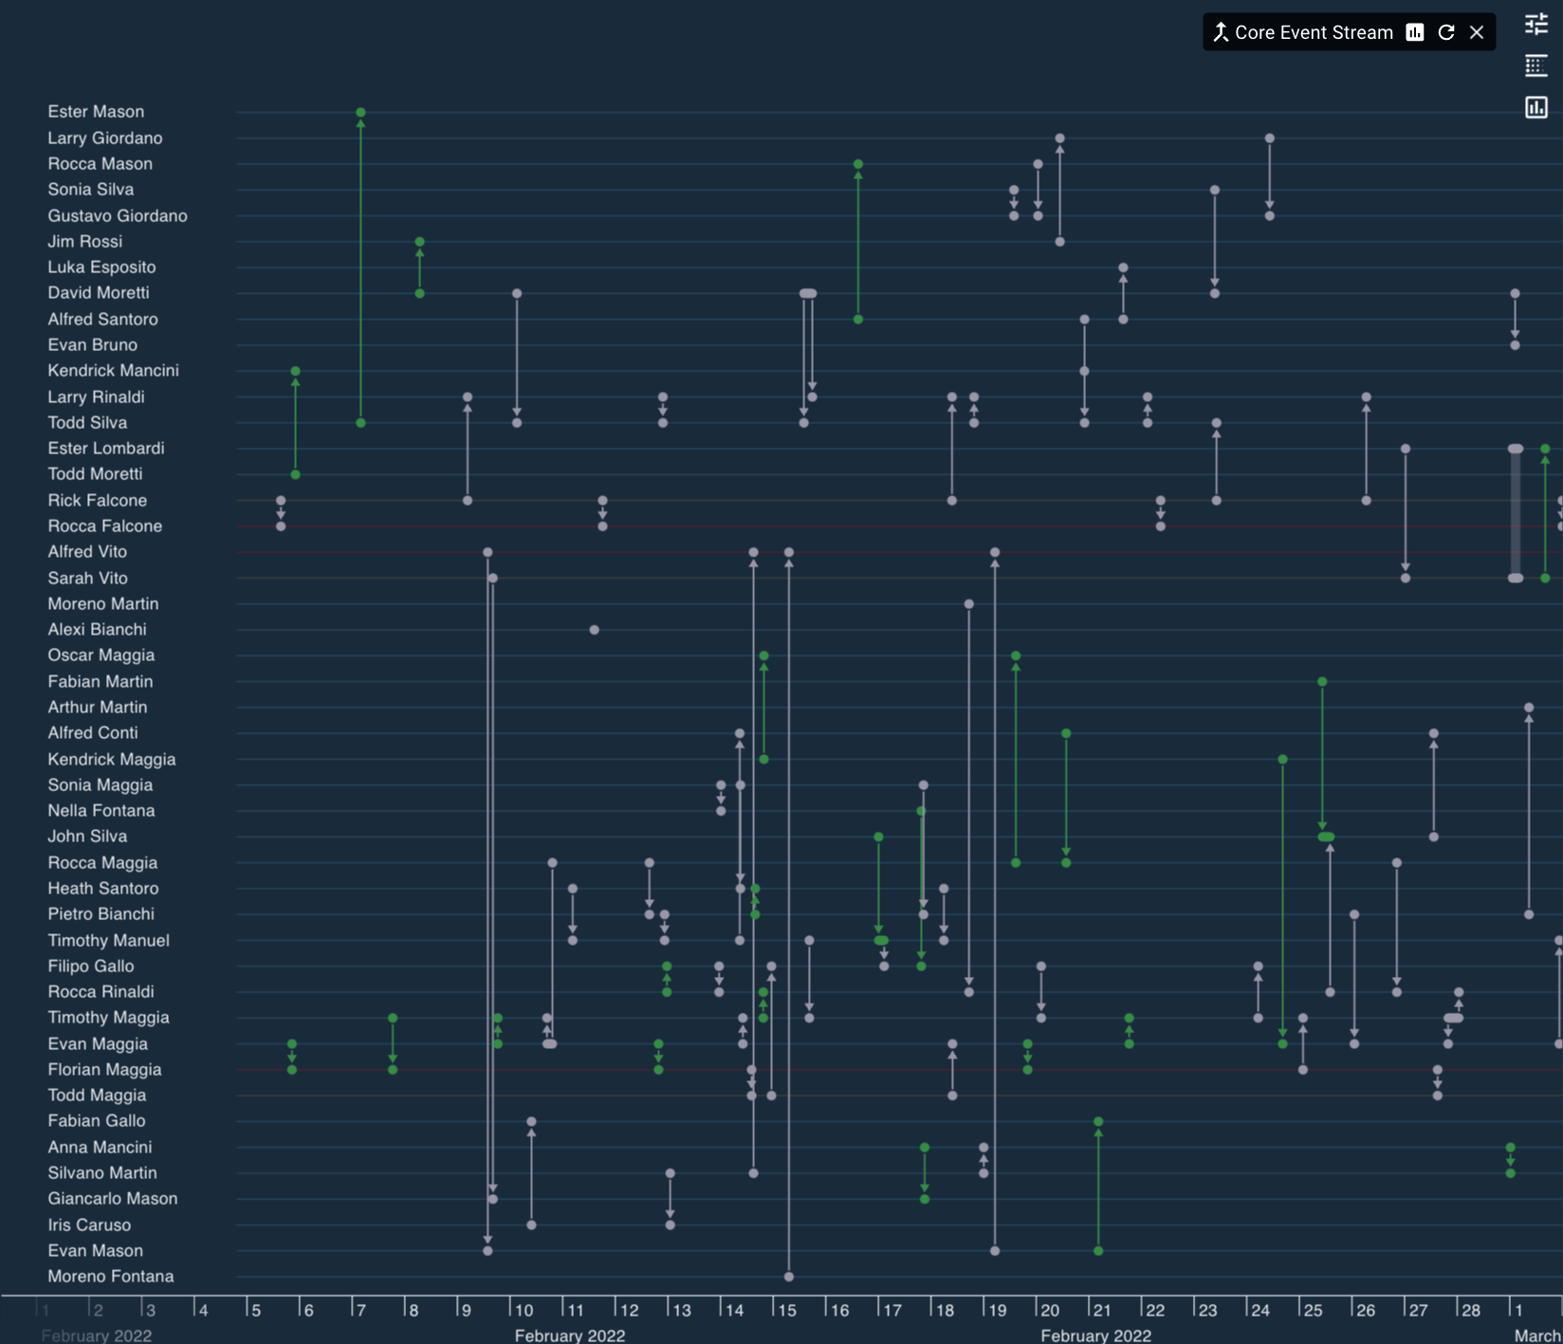Viewport: 1563px width, 1344px height.
Task: Select the Ester Mason row label
Action: 96,111
